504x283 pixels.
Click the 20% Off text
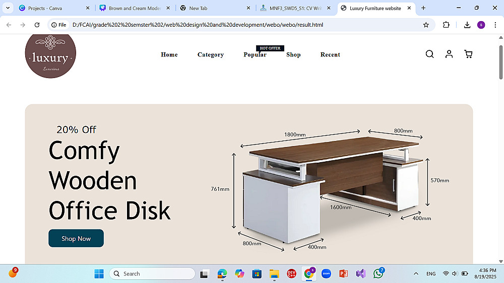pyautogui.click(x=76, y=129)
